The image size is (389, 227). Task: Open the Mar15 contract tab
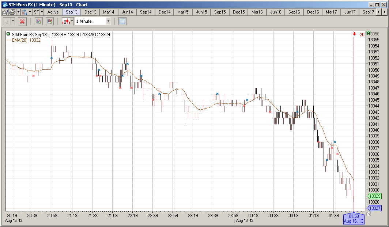point(183,12)
